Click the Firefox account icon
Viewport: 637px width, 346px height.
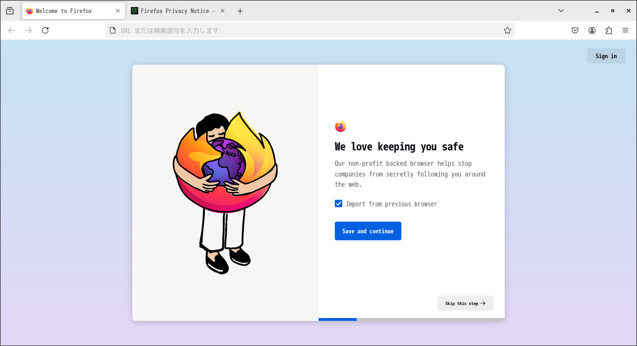point(592,30)
